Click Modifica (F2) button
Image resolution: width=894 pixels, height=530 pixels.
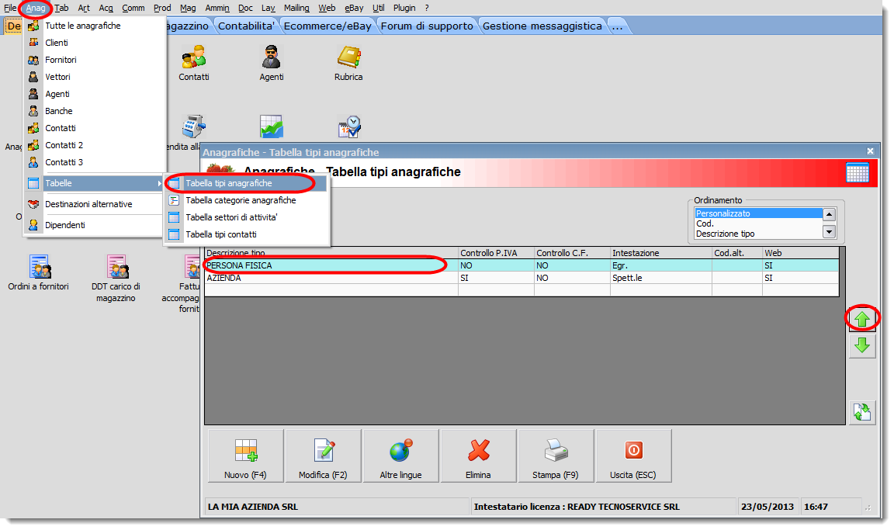tap(324, 456)
